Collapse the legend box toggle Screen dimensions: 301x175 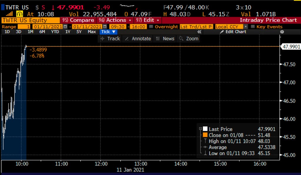[200, 129]
